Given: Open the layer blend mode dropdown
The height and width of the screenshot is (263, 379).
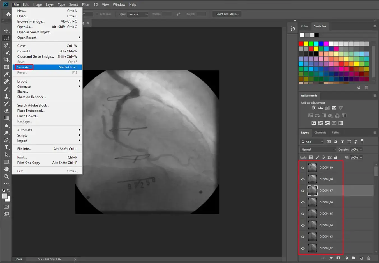Looking at the screenshot, I should (318, 150).
